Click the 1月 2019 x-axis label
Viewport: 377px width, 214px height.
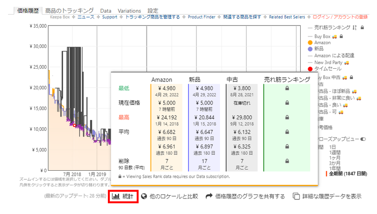coord(97,174)
